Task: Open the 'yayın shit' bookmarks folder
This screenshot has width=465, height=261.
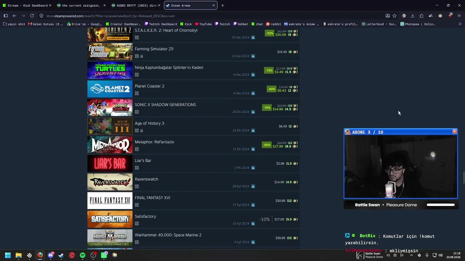Action: 14,24
